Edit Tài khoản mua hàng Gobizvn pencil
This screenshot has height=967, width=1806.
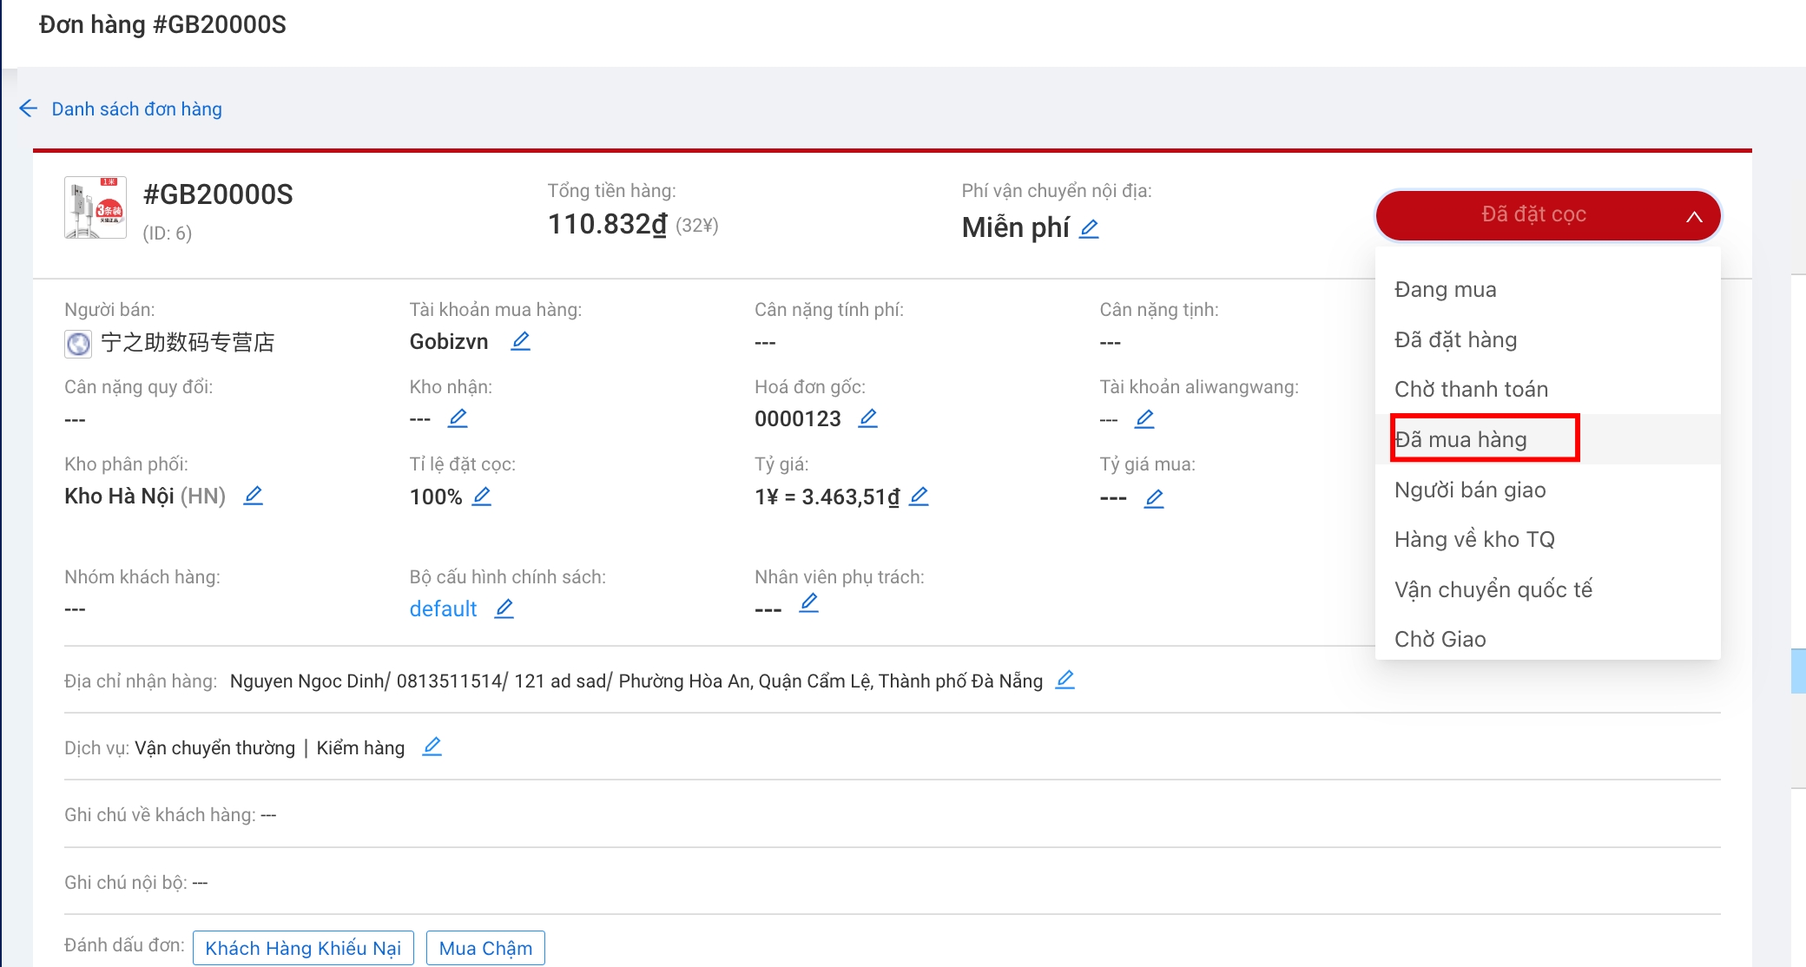pyautogui.click(x=520, y=341)
